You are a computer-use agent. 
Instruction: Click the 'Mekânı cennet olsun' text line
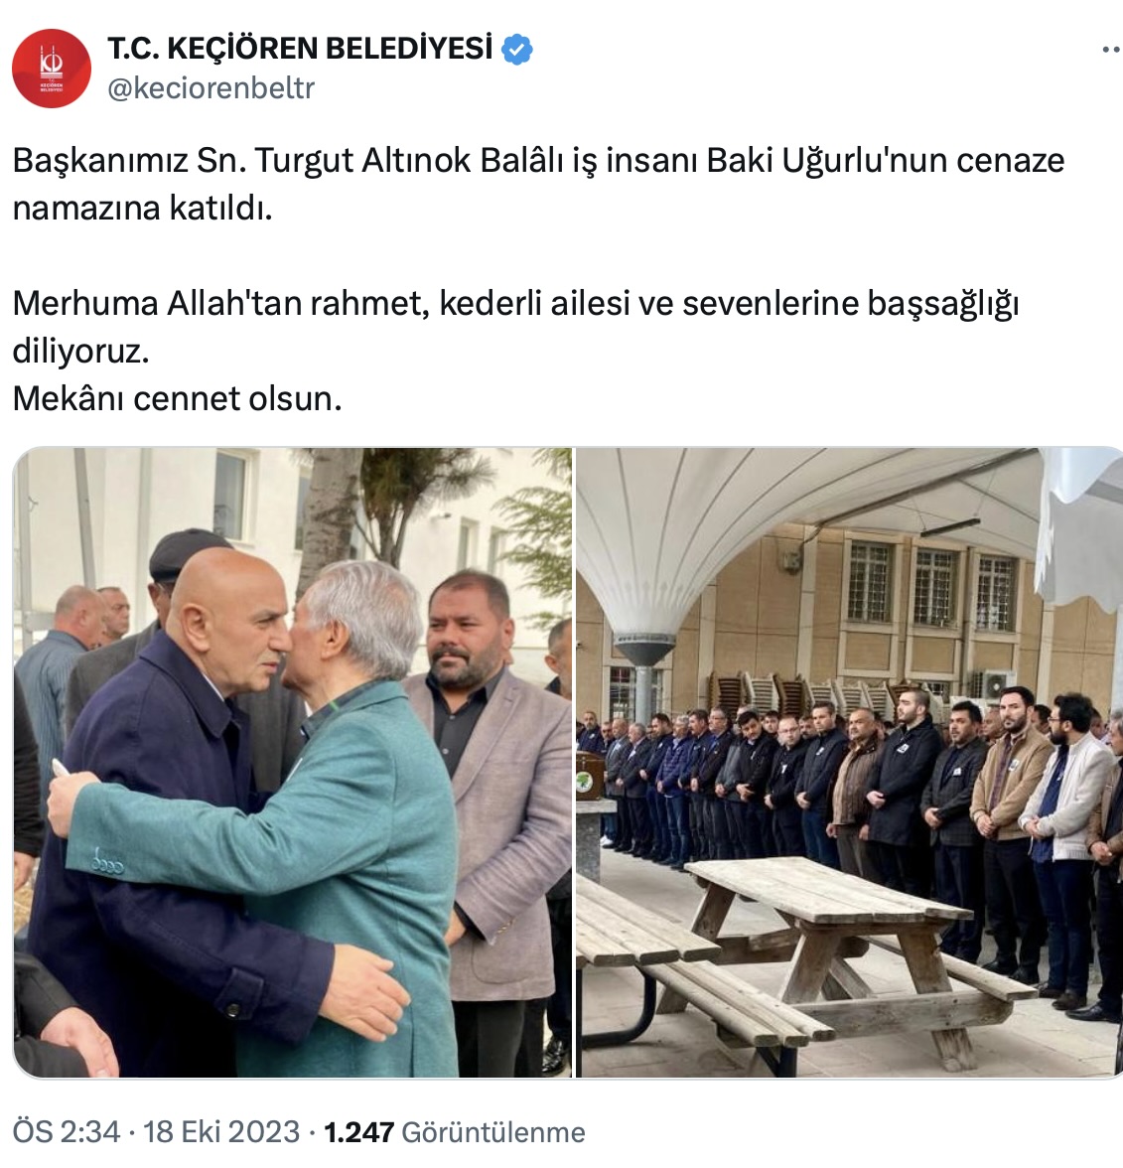177,398
